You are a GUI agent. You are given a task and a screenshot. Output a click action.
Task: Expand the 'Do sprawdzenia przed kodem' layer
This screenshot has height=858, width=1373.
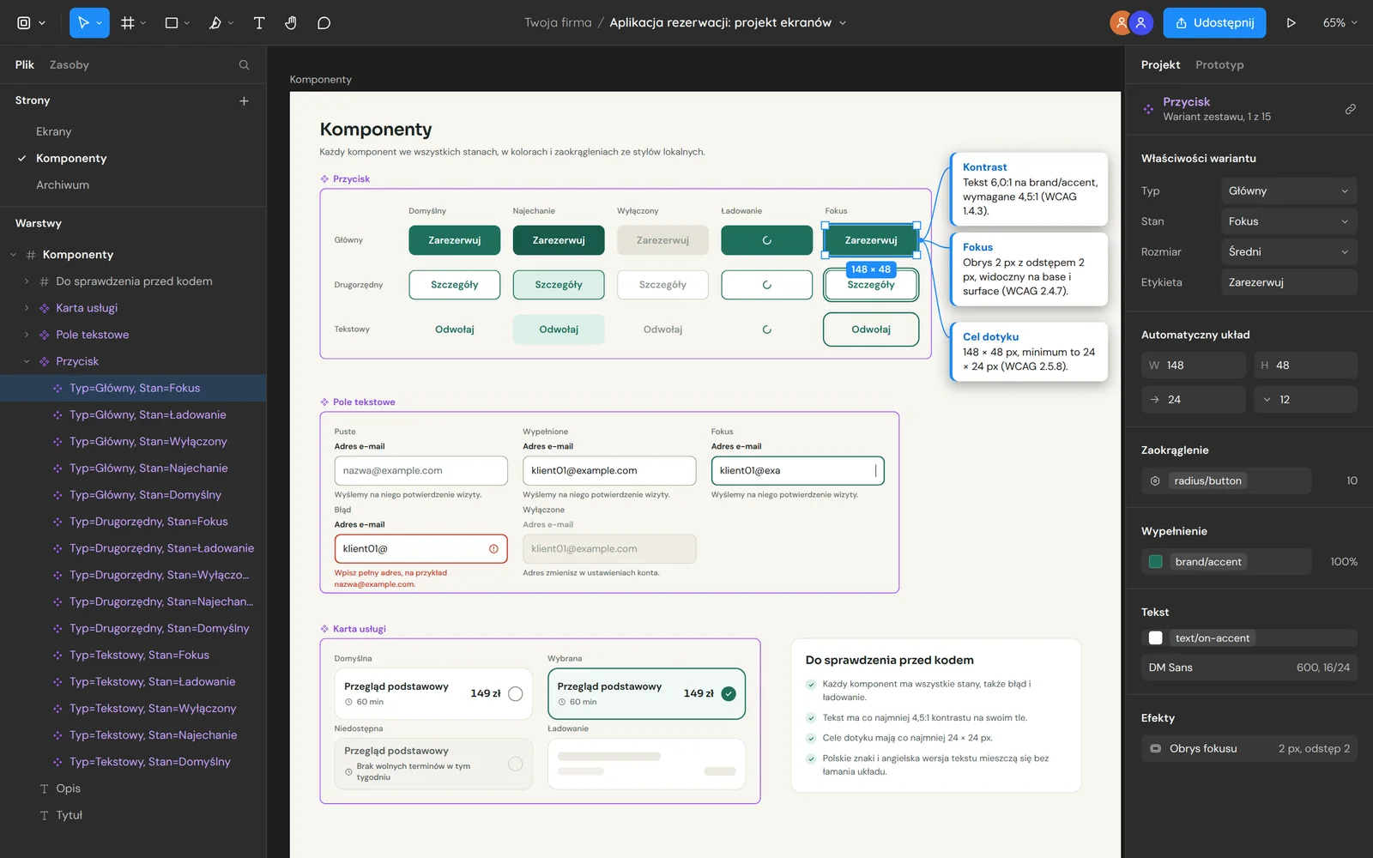(x=27, y=281)
